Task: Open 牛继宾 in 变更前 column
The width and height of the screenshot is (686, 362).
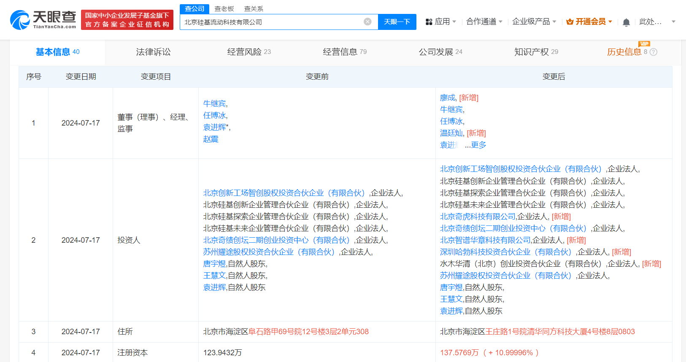Action: pos(214,104)
